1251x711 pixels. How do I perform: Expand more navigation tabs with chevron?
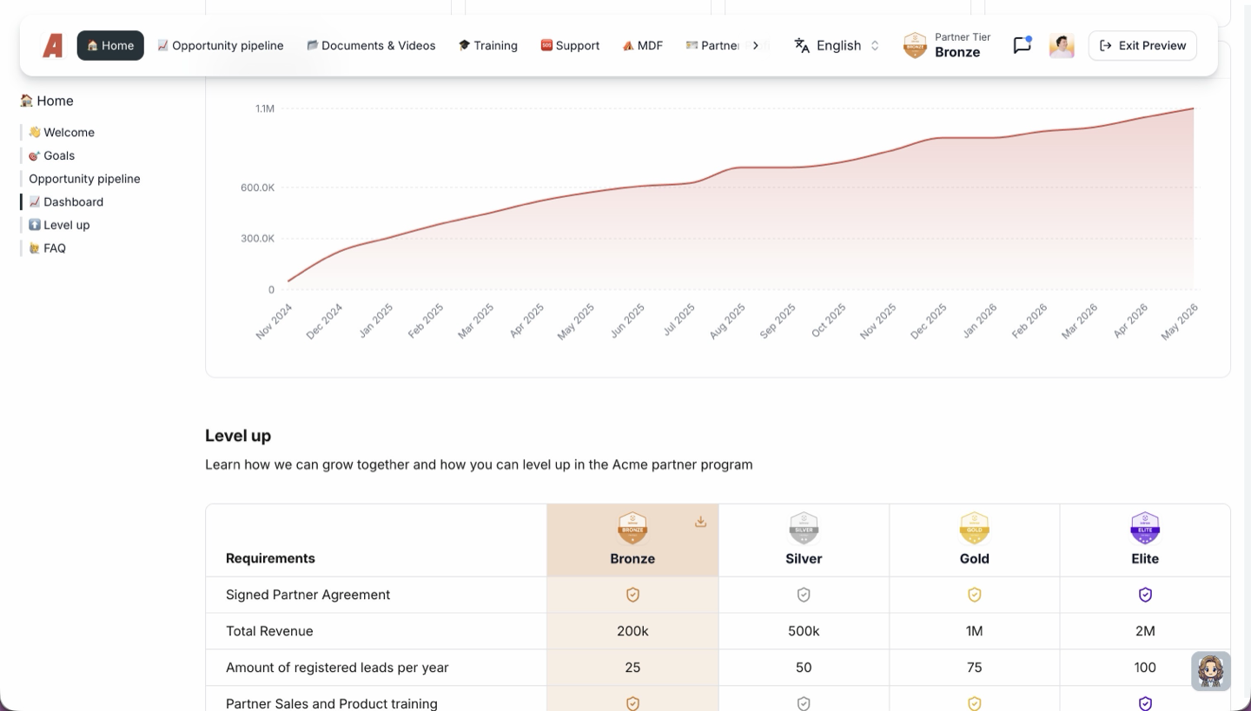pos(756,45)
